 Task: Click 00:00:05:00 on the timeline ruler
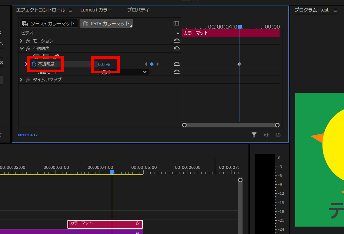[144, 167]
